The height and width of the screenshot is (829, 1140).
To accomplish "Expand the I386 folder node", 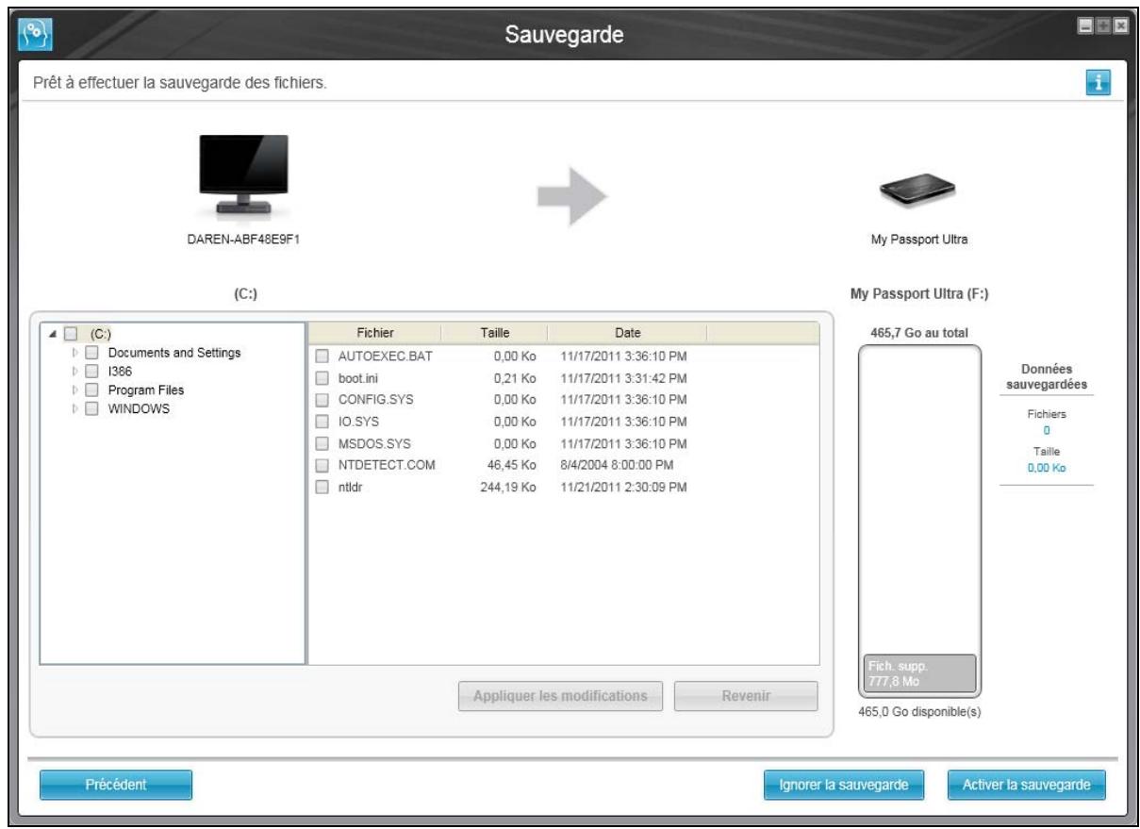I will click(x=75, y=372).
